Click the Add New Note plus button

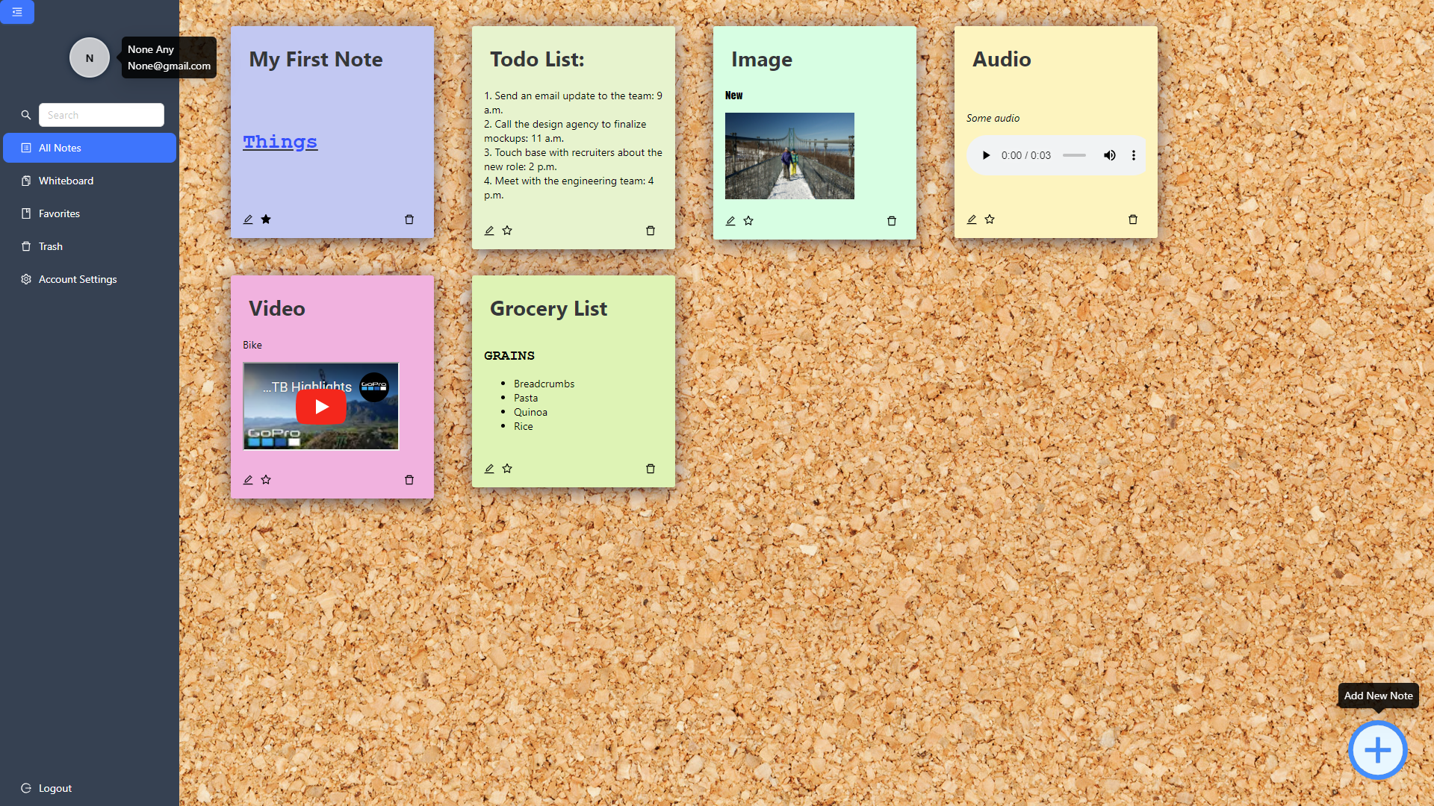click(1377, 750)
